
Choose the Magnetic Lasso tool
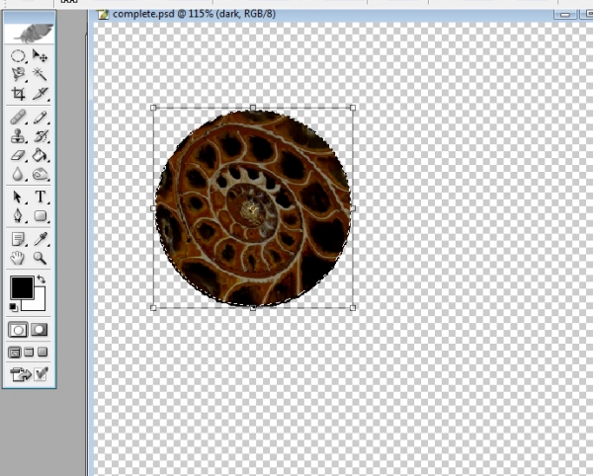pyautogui.click(x=18, y=74)
